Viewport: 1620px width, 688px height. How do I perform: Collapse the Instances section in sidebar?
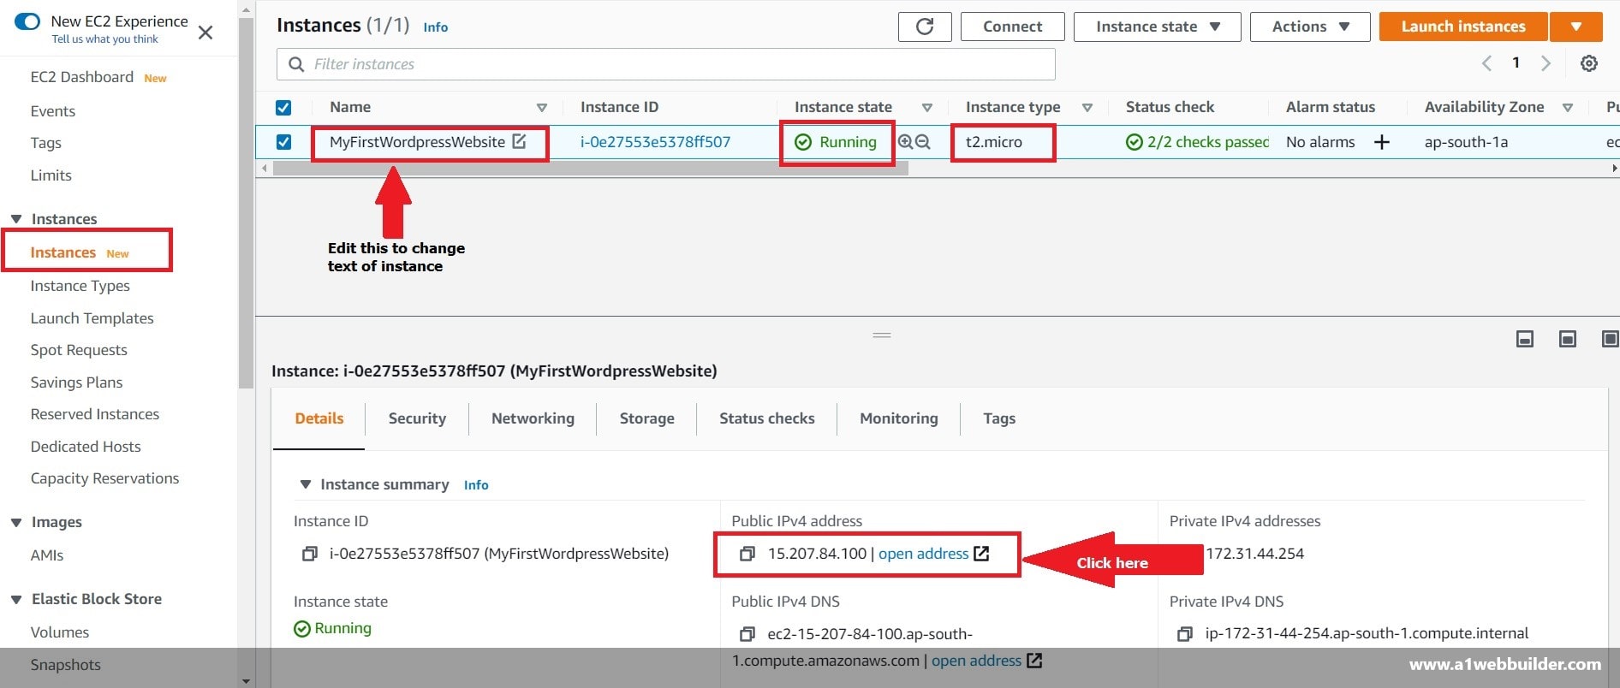pyautogui.click(x=16, y=219)
